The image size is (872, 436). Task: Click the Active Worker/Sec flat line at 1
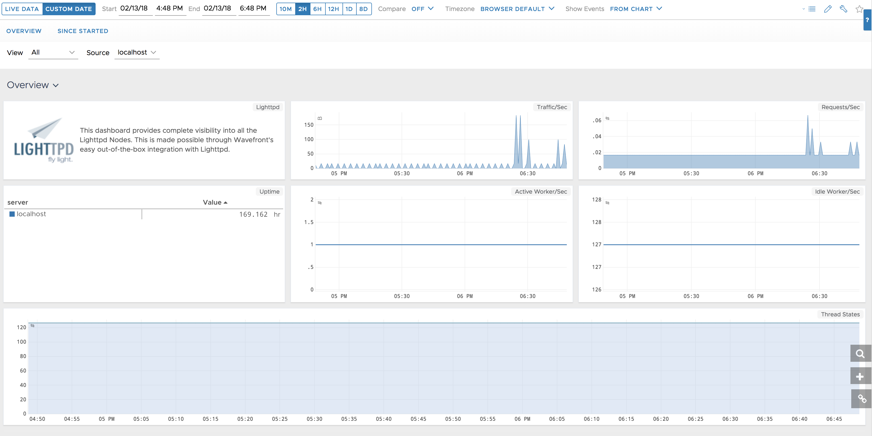[x=441, y=244]
